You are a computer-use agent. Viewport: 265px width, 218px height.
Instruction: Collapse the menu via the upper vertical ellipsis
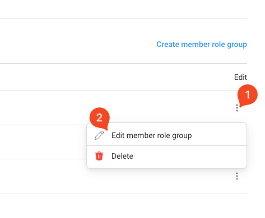point(237,108)
